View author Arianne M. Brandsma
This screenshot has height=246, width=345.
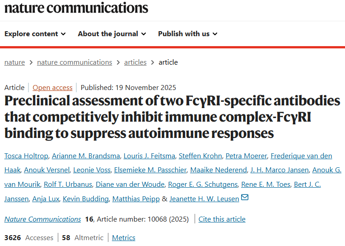pyautogui.click(x=86, y=156)
